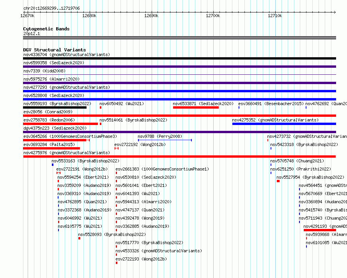Open the nsv7339 (Kidd2008) variant
Screen dimensions: 347x278
(x=44, y=71)
